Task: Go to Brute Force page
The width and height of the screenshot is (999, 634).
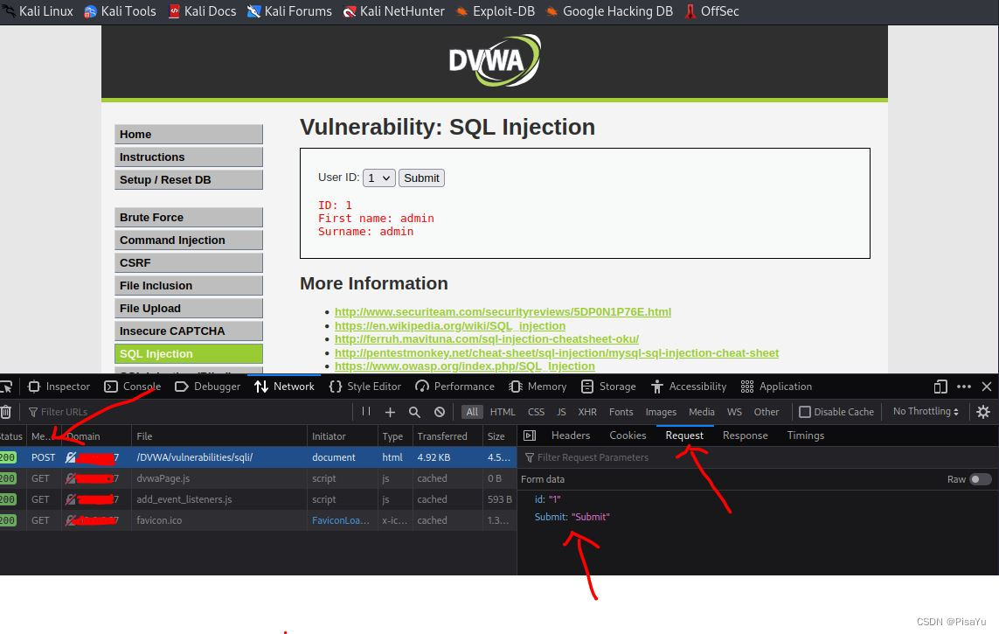Action: 189,217
